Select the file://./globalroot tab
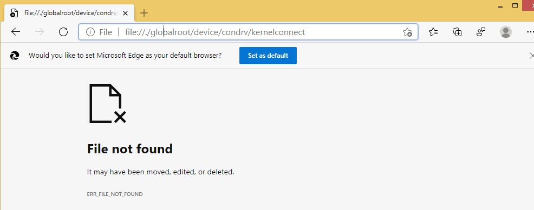 69,13
